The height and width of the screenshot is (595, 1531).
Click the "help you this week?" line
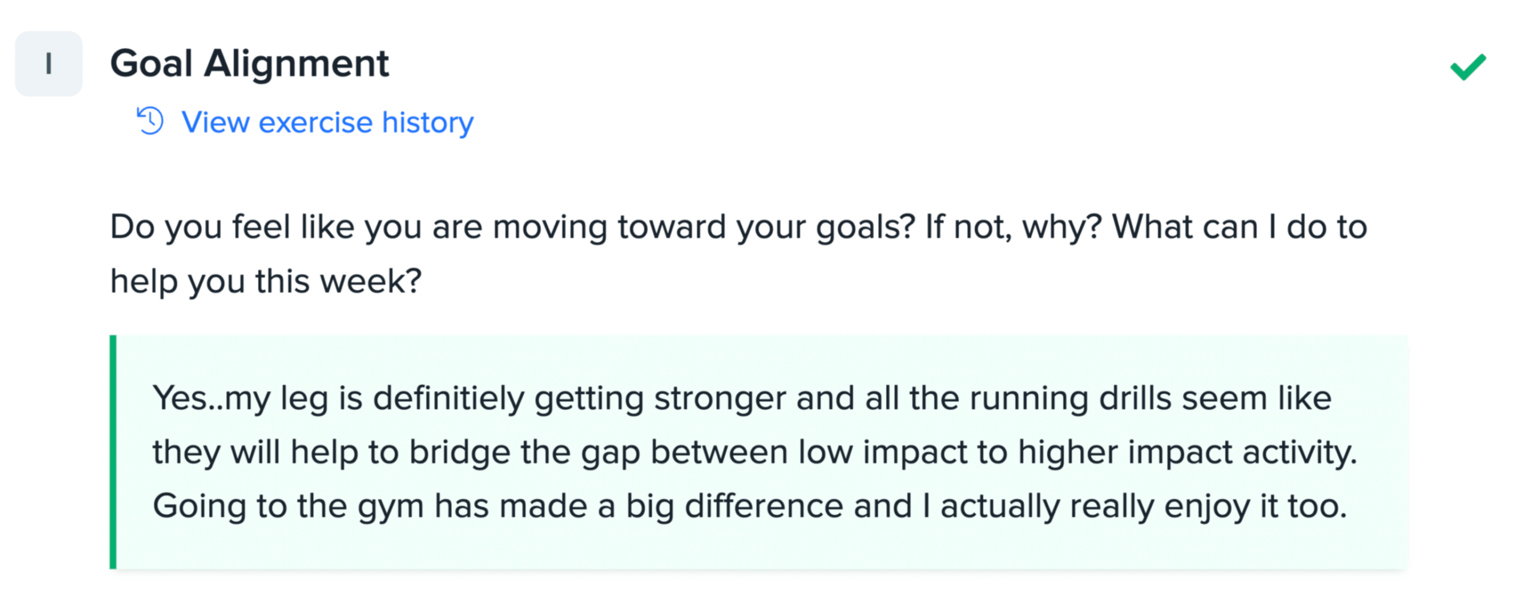click(266, 281)
